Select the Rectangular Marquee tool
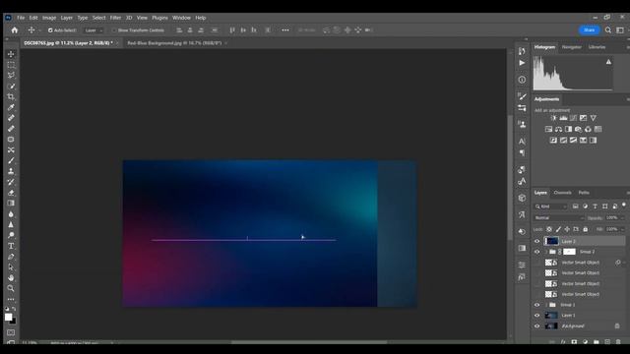Image resolution: width=630 pixels, height=354 pixels. [11, 65]
